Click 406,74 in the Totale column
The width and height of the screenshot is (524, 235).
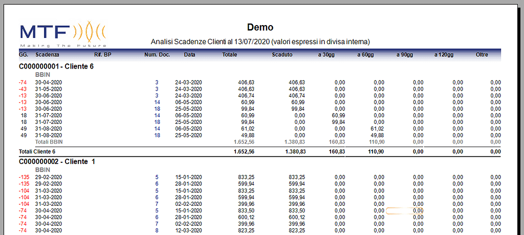point(246,96)
